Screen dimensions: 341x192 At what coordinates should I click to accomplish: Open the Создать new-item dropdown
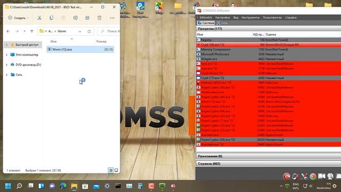tap(18, 18)
